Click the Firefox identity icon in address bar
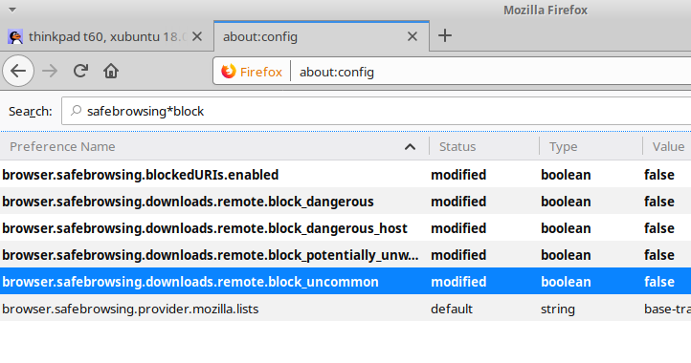This screenshot has height=363, width=691. pyautogui.click(x=229, y=72)
